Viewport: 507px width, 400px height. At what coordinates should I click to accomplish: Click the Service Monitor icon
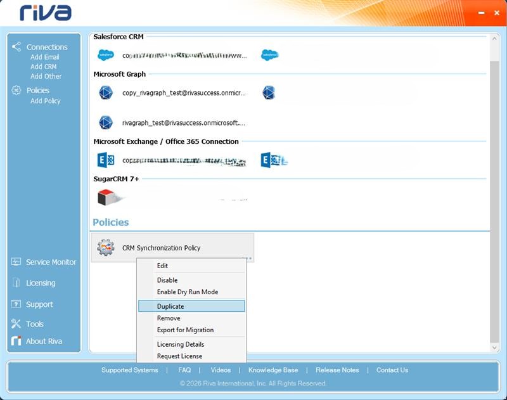(x=16, y=262)
